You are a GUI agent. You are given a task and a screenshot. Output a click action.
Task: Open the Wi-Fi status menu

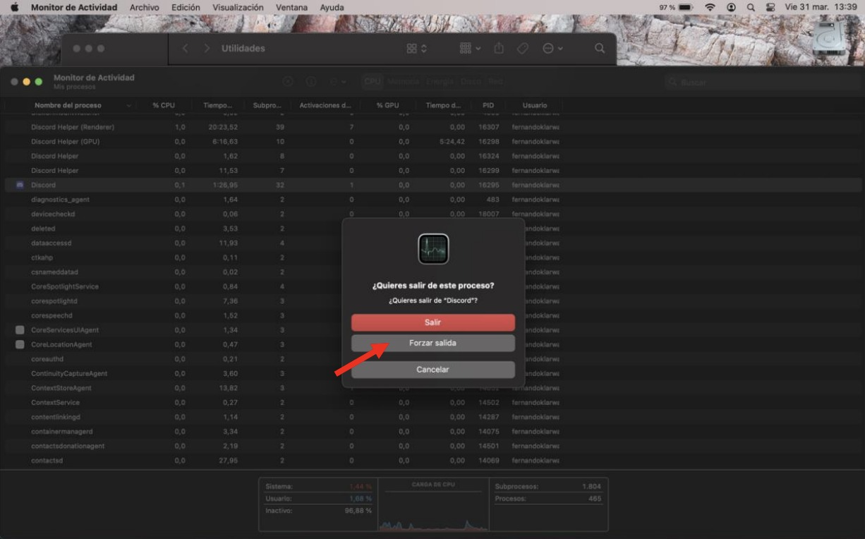pyautogui.click(x=709, y=7)
